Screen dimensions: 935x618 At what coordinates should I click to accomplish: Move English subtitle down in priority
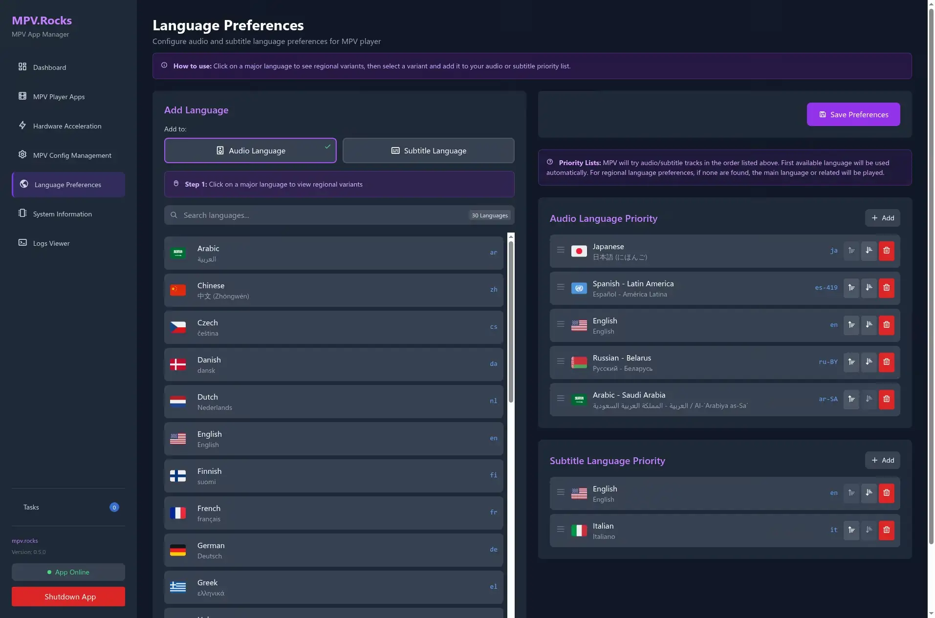click(869, 493)
